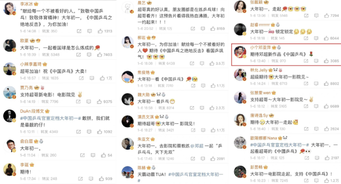
Task: Open username 小辣李嘉琦 profile
Action: [31, 64]
